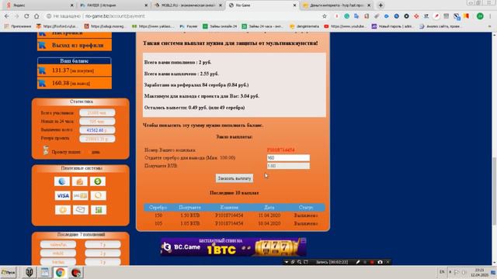497x279 pixels.
Task: Open the green profile avatar in Chrome toolbar
Action: click(480, 16)
